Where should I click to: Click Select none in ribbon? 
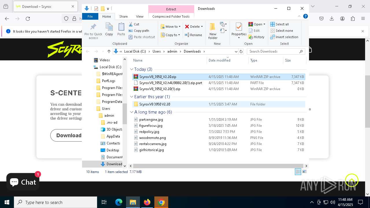282,31
